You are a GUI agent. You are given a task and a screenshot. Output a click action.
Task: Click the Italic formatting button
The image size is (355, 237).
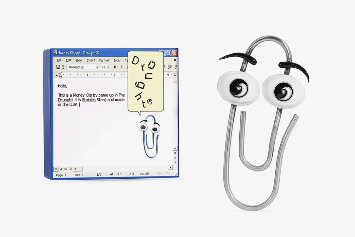click(121, 67)
